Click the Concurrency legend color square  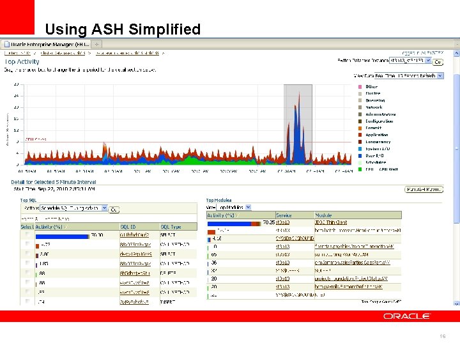360,142
